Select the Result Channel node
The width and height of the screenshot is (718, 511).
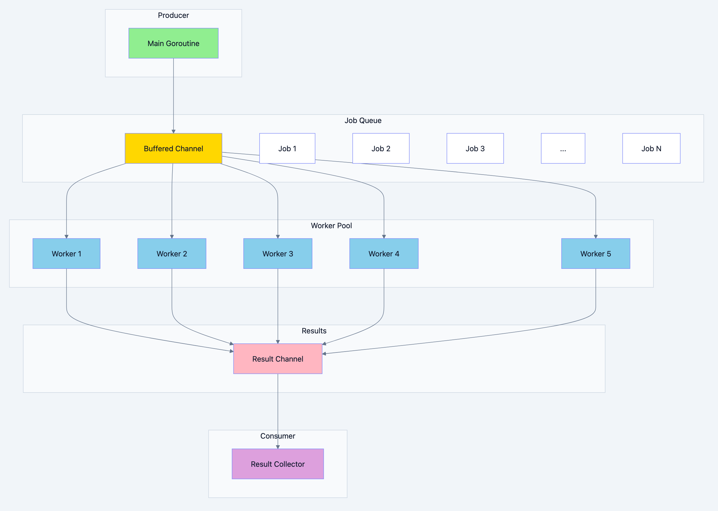pyautogui.click(x=277, y=359)
